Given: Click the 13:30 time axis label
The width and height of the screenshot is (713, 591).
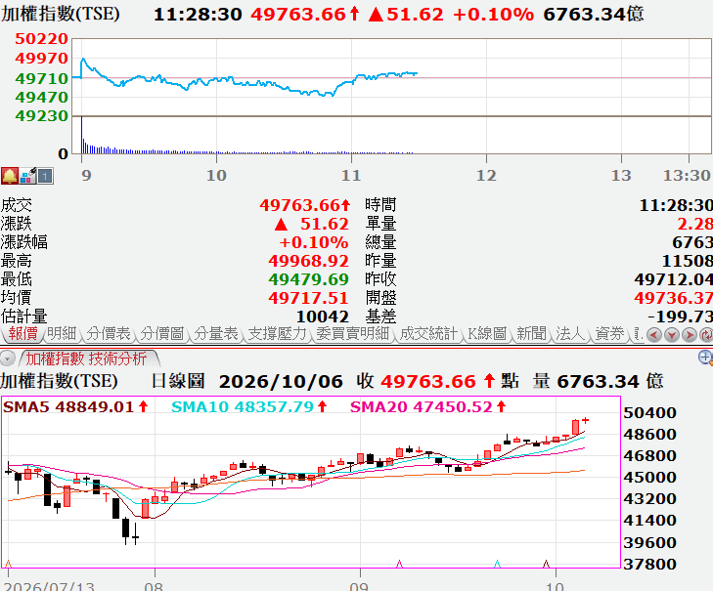Looking at the screenshot, I should click(x=687, y=176).
